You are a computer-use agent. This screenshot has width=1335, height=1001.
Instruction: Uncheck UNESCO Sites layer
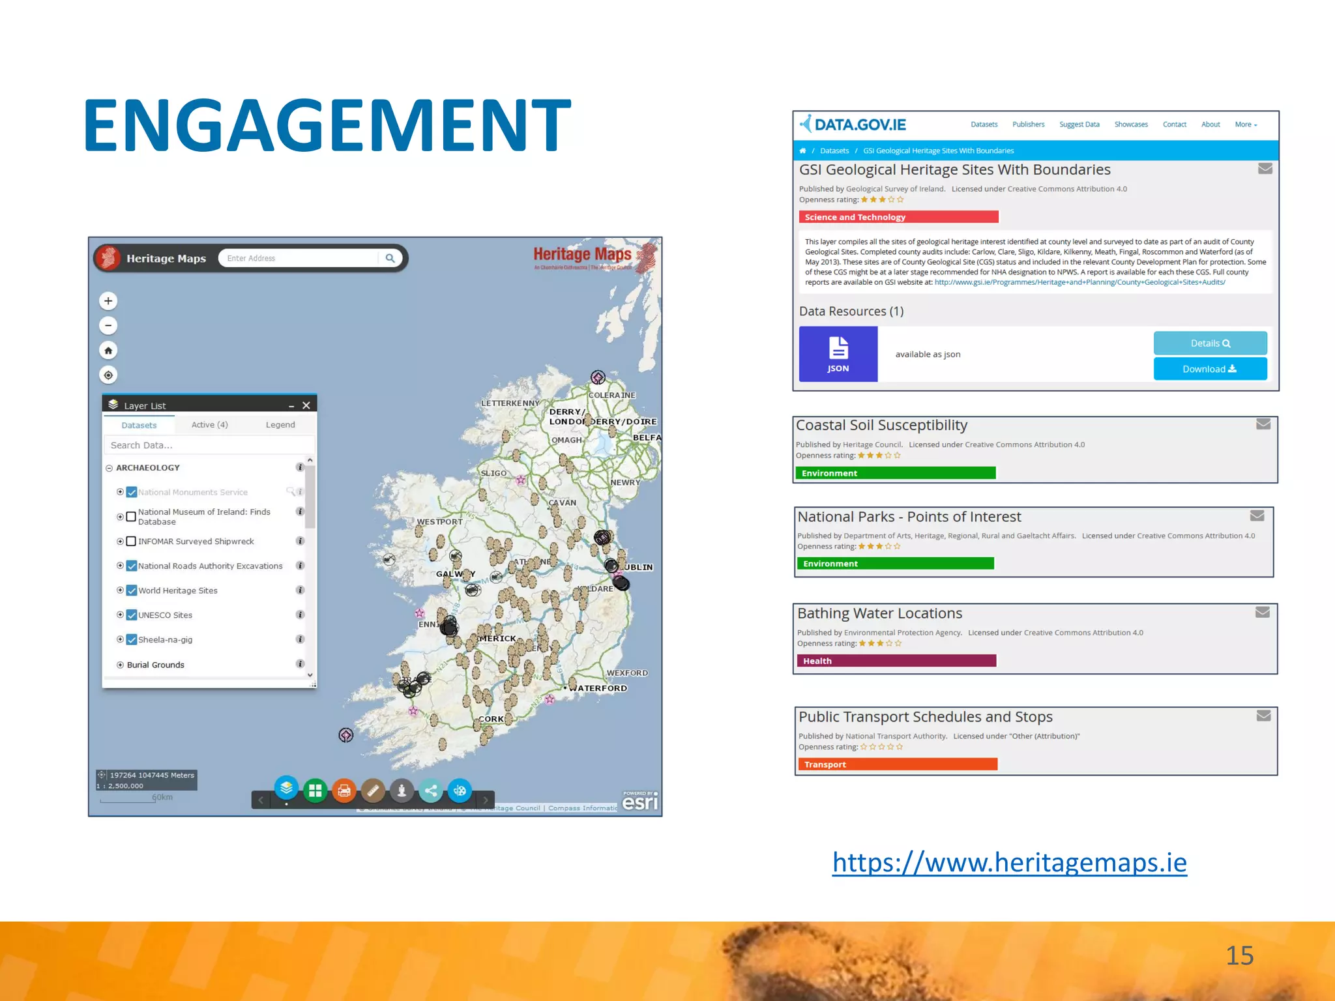132,615
